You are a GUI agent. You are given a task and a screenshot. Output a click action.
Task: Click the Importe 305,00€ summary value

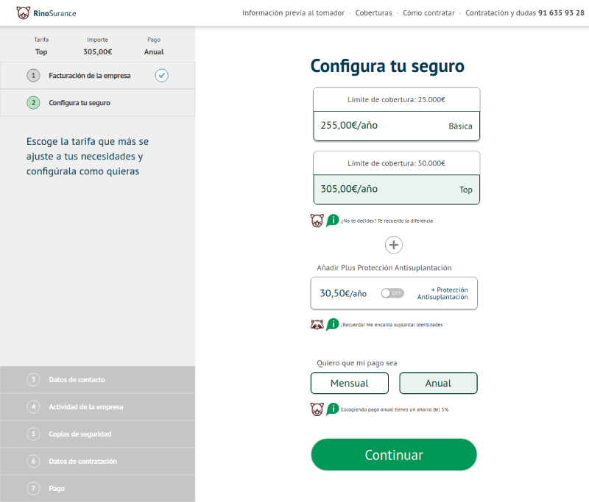[97, 51]
